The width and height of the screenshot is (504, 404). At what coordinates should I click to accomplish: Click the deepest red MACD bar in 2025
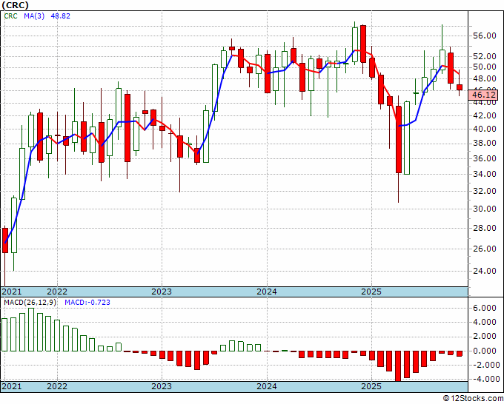coord(398,366)
